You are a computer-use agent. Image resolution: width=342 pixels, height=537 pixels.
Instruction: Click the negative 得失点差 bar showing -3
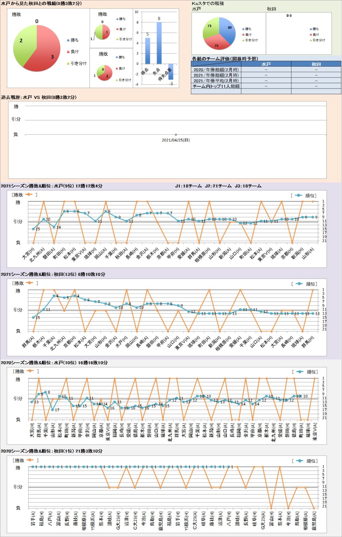pos(171,72)
